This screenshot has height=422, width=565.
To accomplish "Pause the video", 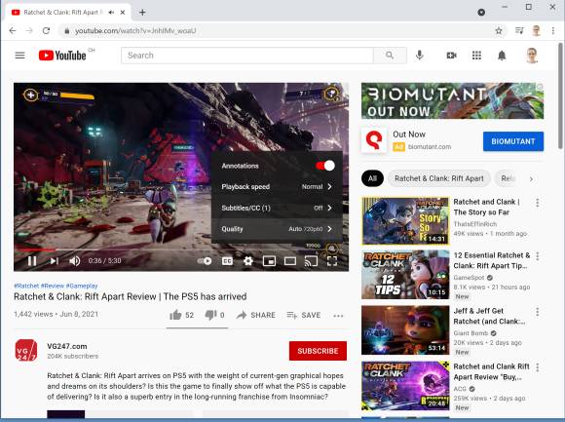I will click(x=32, y=260).
